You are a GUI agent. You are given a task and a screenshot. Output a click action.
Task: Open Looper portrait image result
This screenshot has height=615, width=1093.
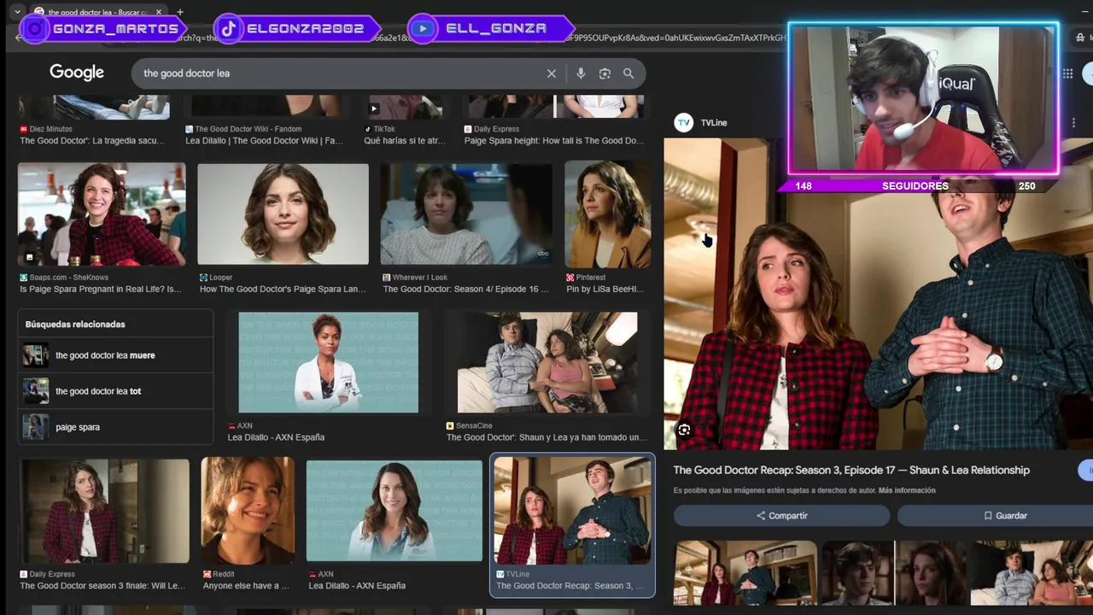tap(283, 214)
